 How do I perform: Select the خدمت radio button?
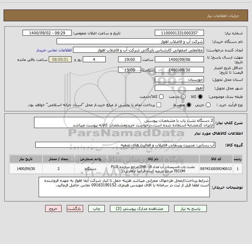click(x=183, y=97)
